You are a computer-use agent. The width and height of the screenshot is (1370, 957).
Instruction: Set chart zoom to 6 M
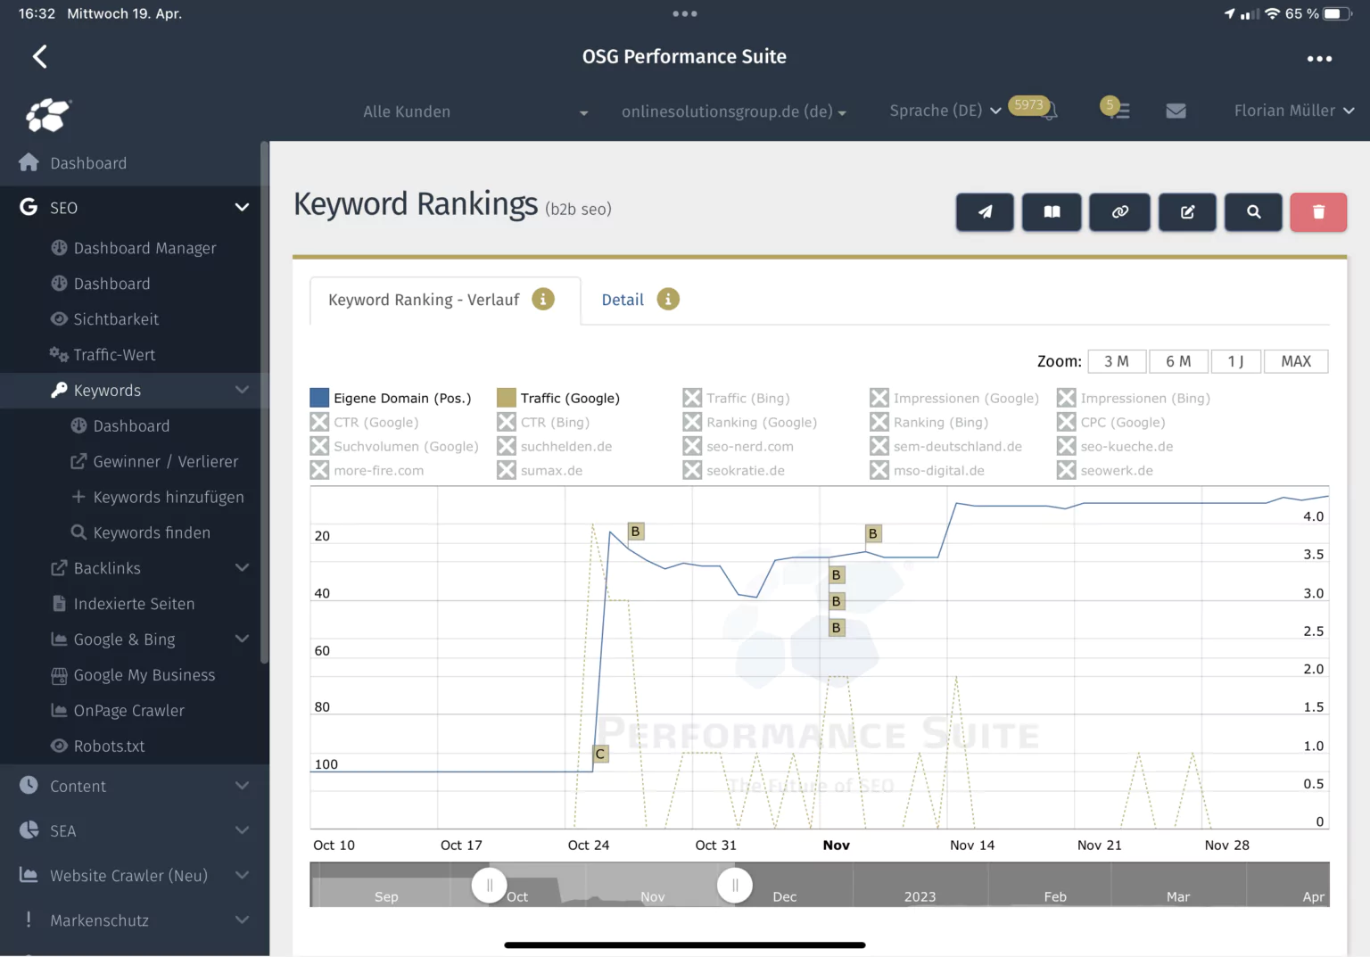[1178, 361]
